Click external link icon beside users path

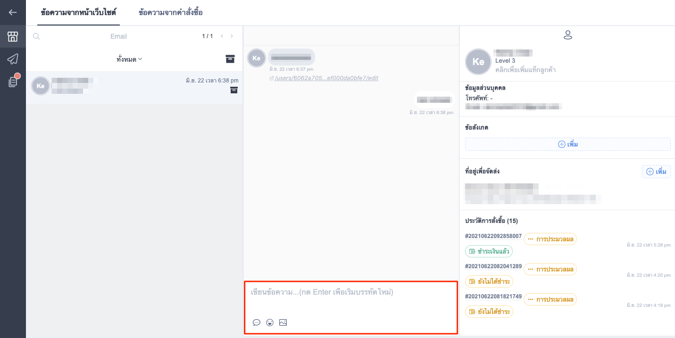point(271,78)
